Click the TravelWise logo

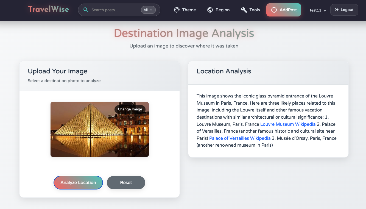tap(49, 9)
